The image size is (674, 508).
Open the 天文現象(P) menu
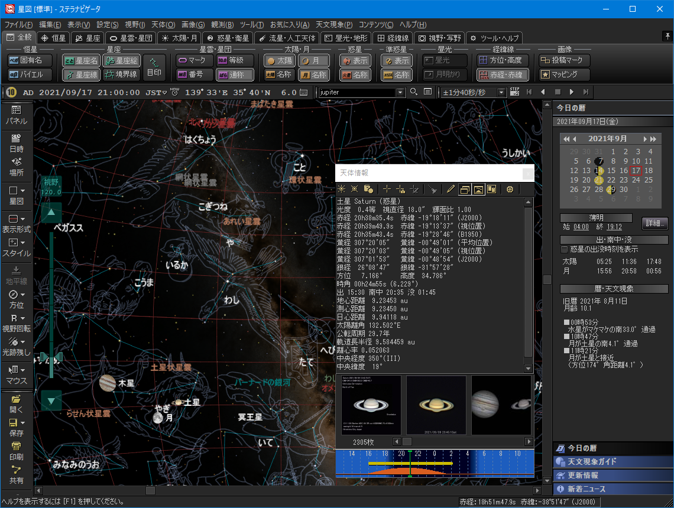click(334, 25)
